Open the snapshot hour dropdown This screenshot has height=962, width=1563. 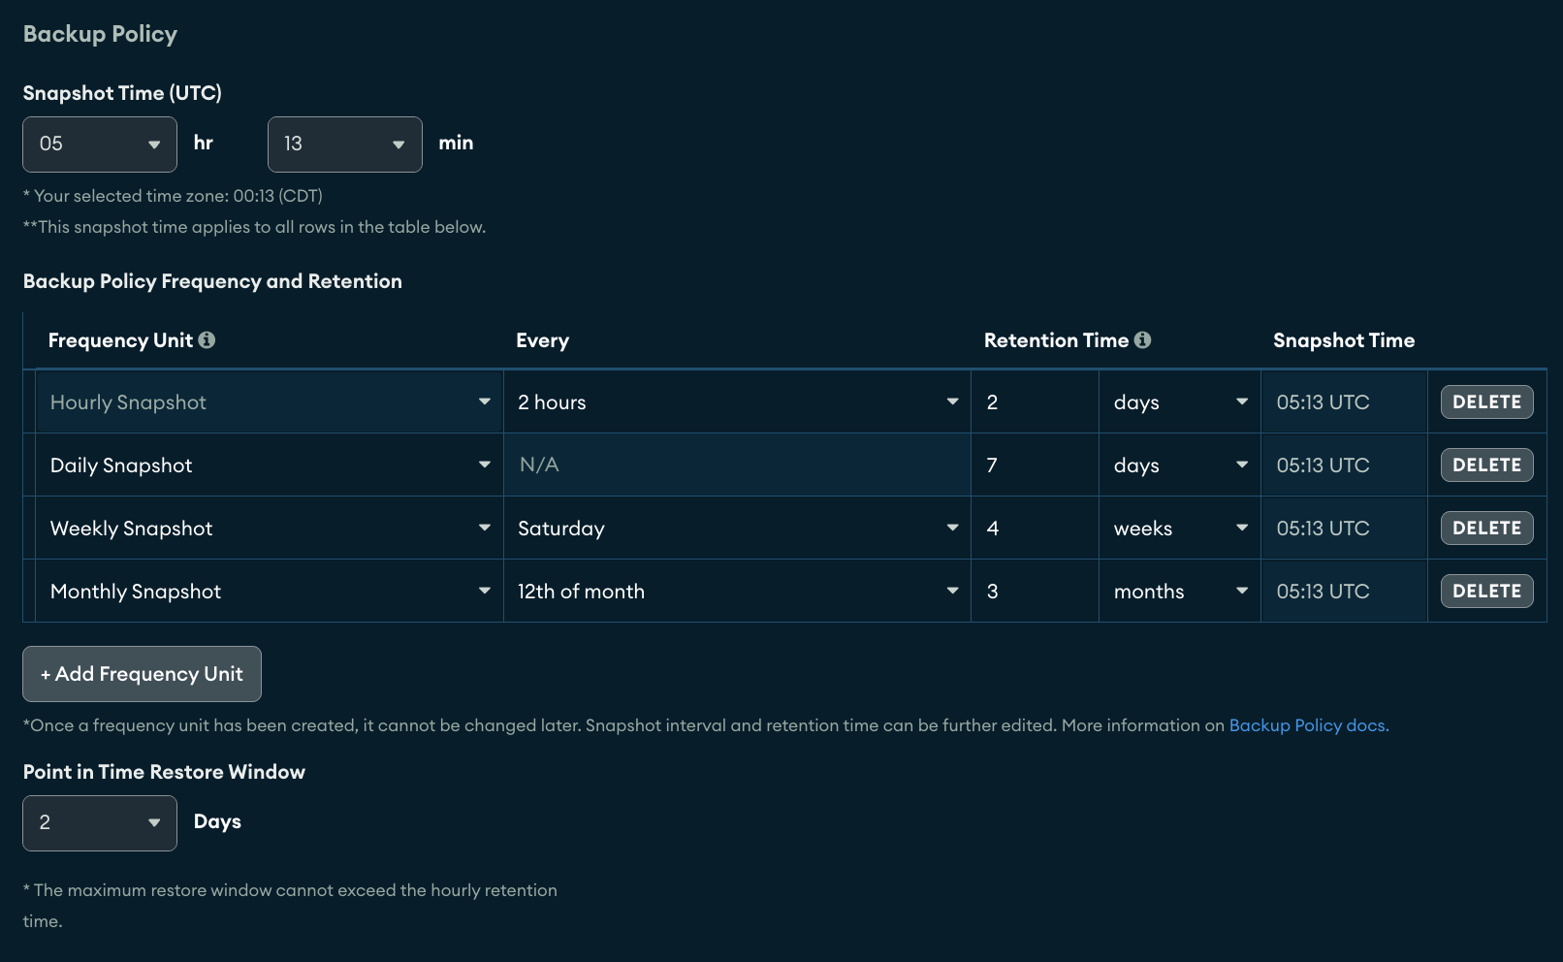[100, 144]
